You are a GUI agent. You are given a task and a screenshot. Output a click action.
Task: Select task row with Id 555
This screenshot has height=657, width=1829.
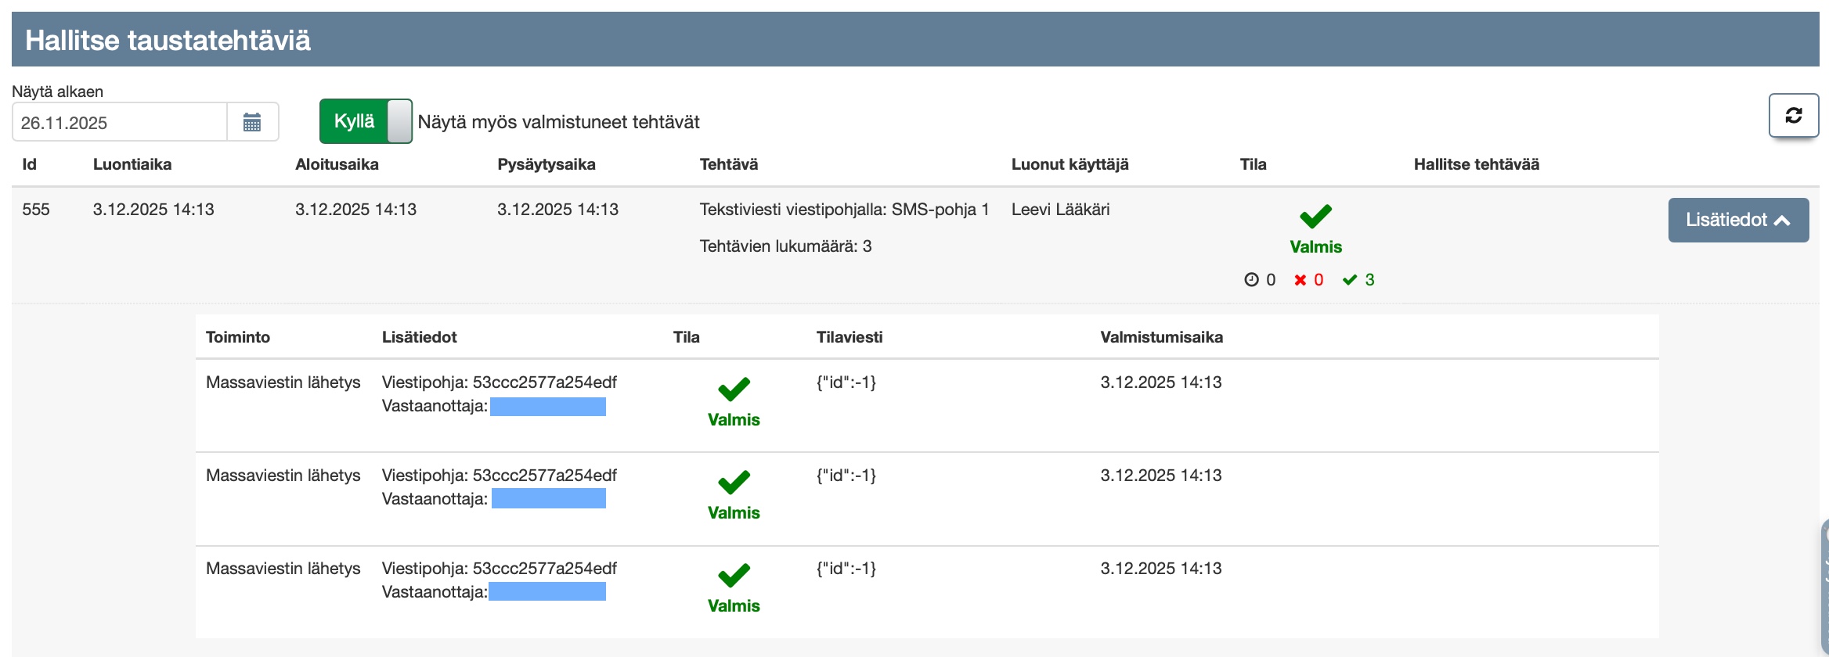click(x=36, y=210)
